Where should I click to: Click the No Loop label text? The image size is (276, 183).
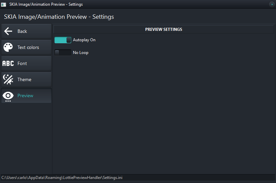[81, 53]
